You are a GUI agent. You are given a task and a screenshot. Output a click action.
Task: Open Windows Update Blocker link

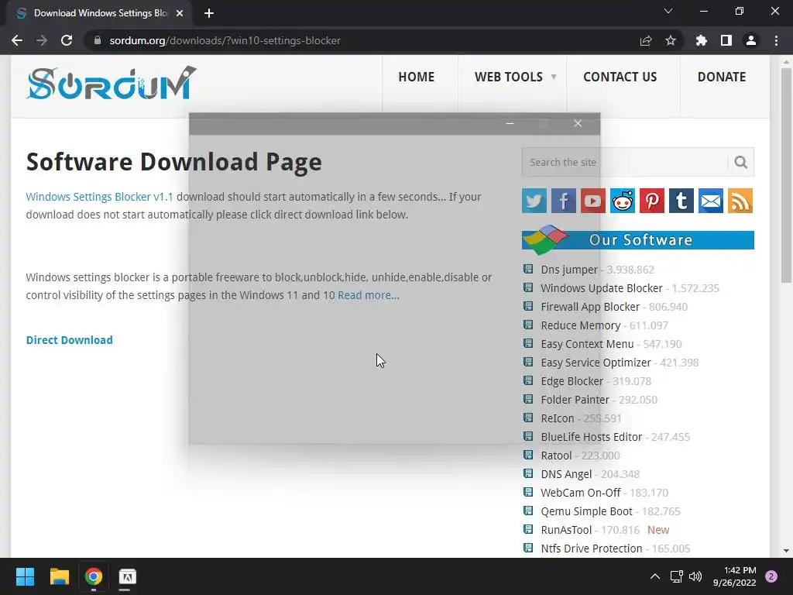click(x=601, y=288)
